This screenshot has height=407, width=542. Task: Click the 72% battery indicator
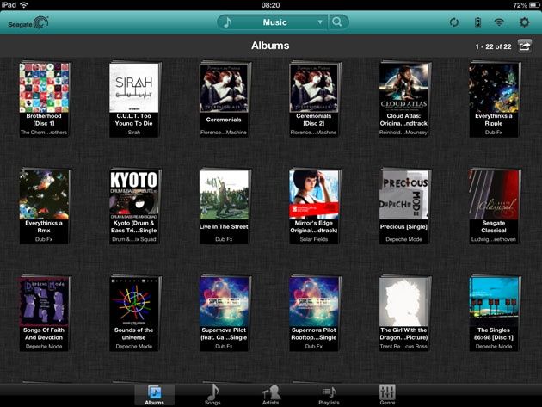point(525,5)
